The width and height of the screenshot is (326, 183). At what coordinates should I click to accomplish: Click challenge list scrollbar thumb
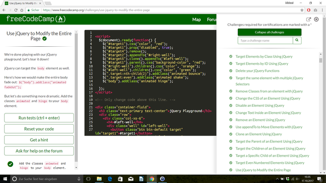pos(320,60)
